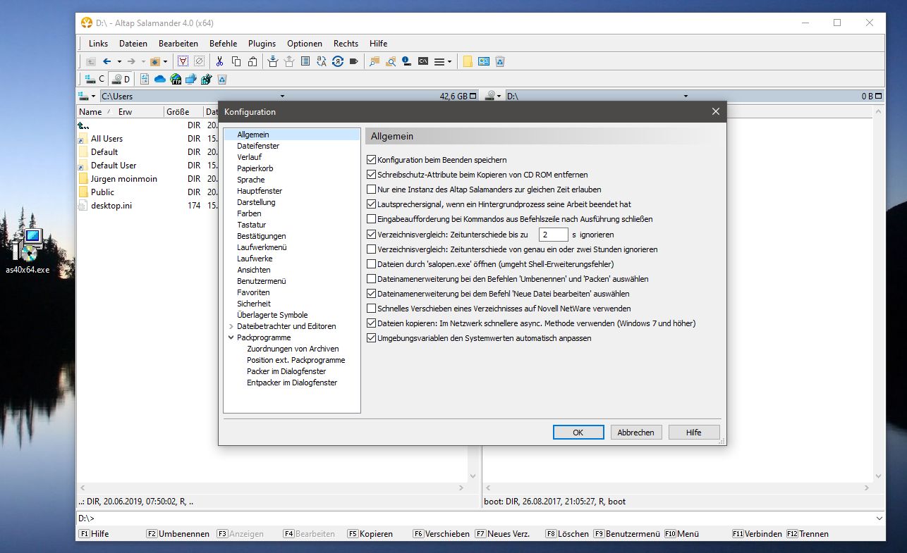Screen dimensions: 907x553
Task: Click the yellow folder icon in the toolbar
Action: (468, 61)
